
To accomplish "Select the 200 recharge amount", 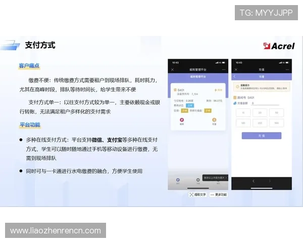I will tap(260, 123).
